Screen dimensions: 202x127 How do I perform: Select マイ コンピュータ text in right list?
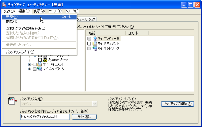click(108, 39)
